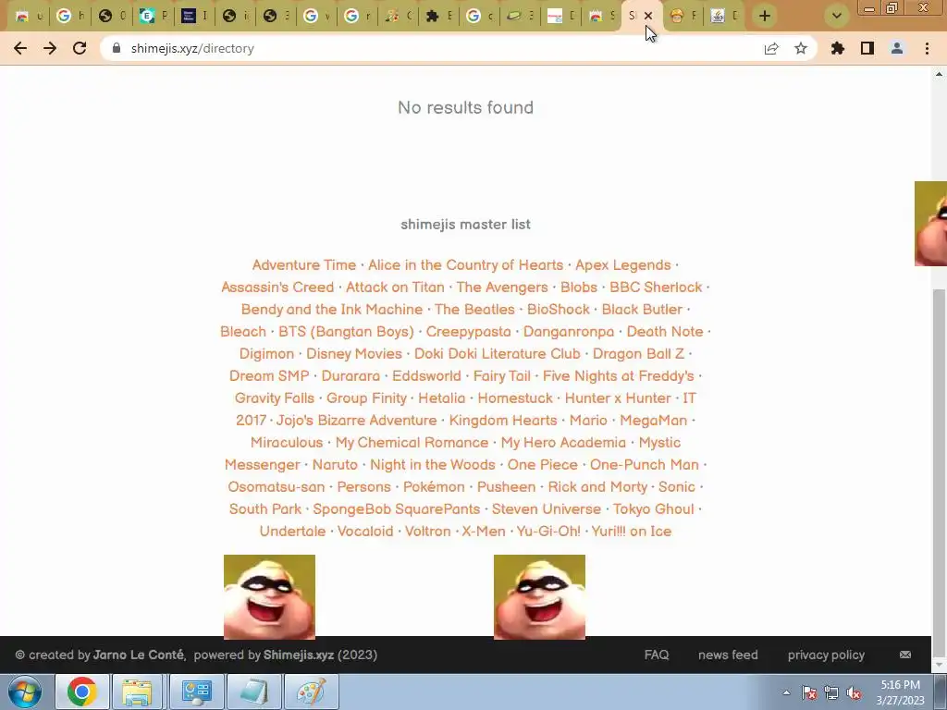Toggle the browser side panel

click(867, 48)
